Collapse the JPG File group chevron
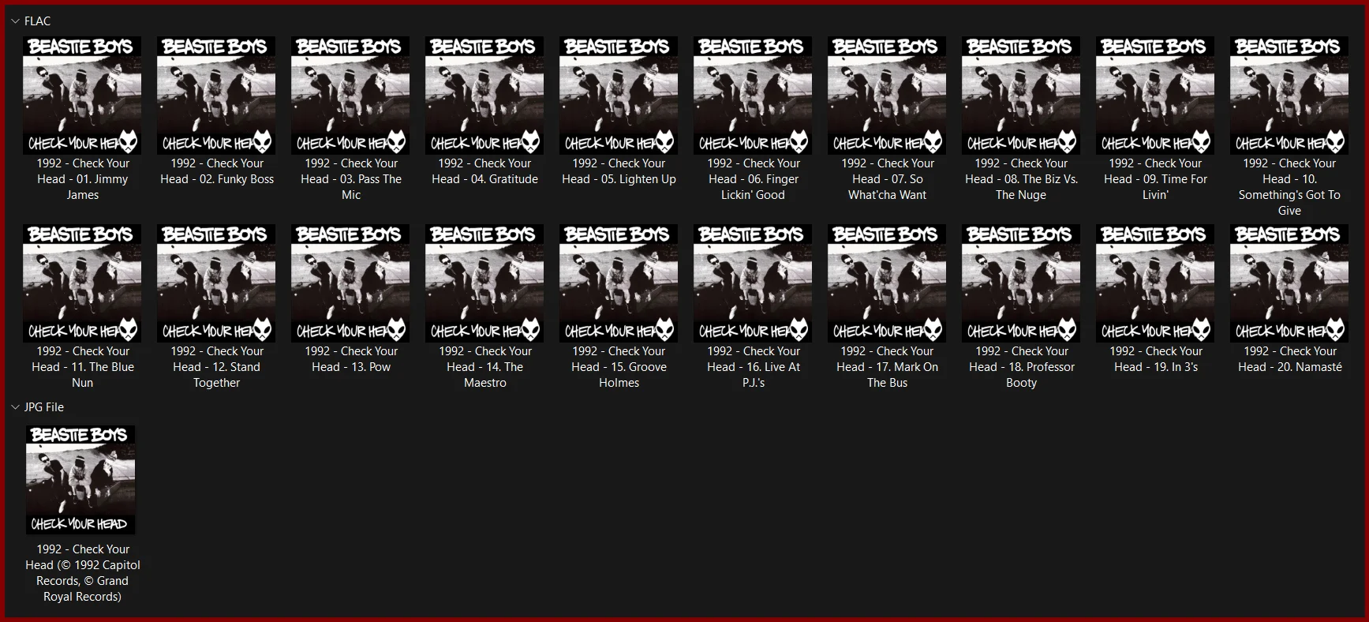The image size is (1369, 622). (x=15, y=407)
